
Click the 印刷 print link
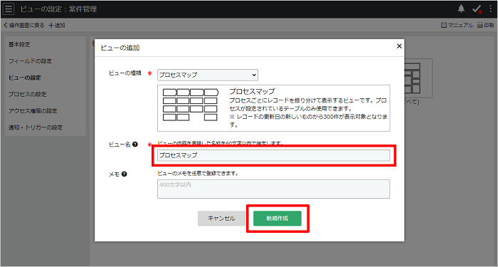(x=486, y=25)
